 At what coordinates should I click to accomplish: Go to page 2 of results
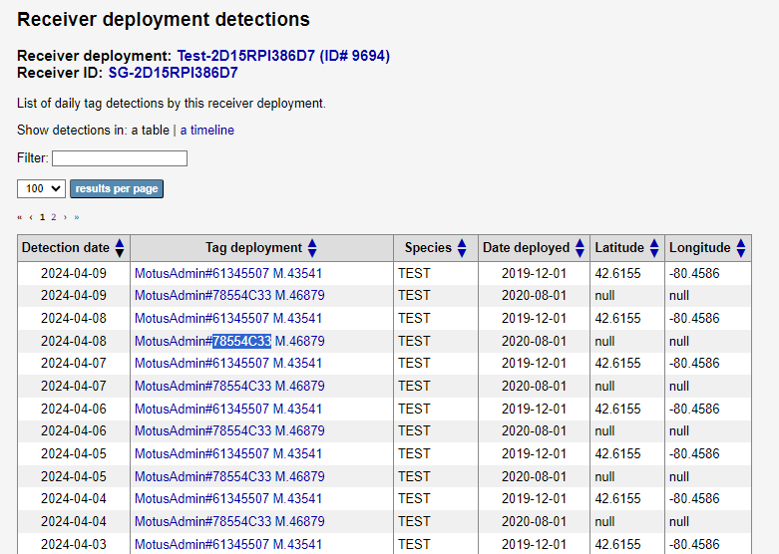click(53, 216)
